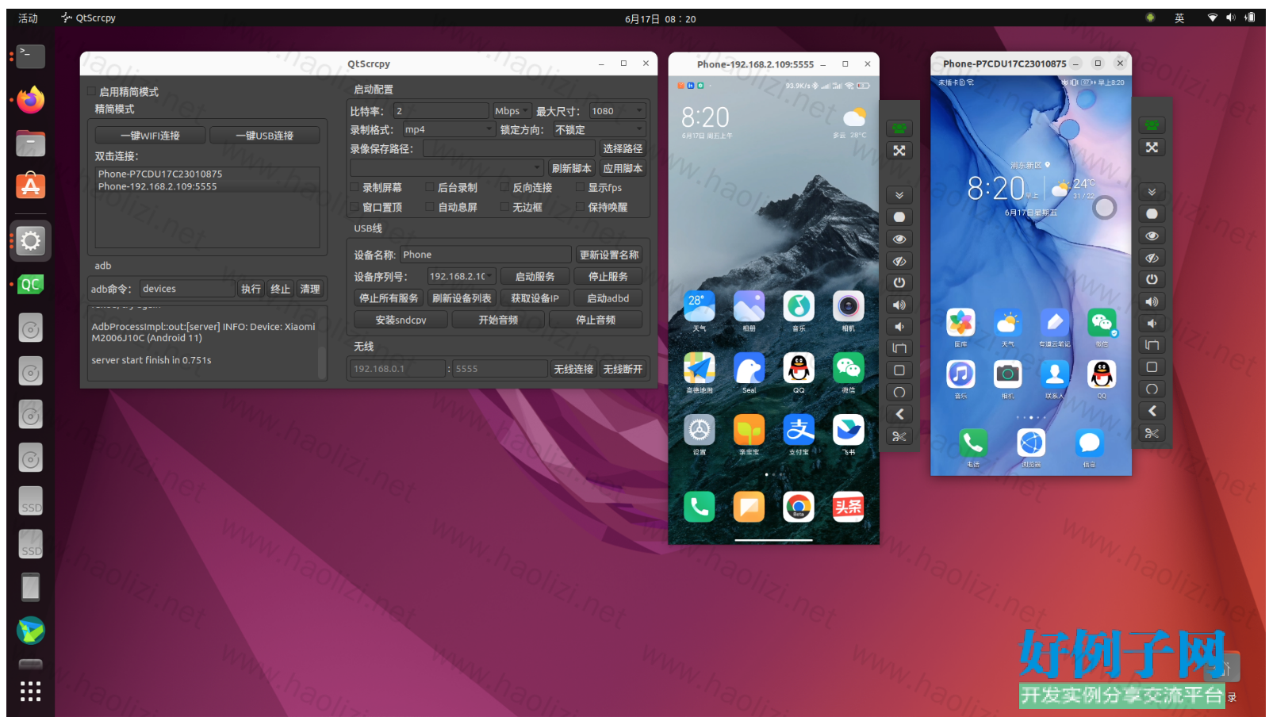Open WeChat app on the left phone screen
The height and width of the screenshot is (717, 1269).
tap(848, 370)
